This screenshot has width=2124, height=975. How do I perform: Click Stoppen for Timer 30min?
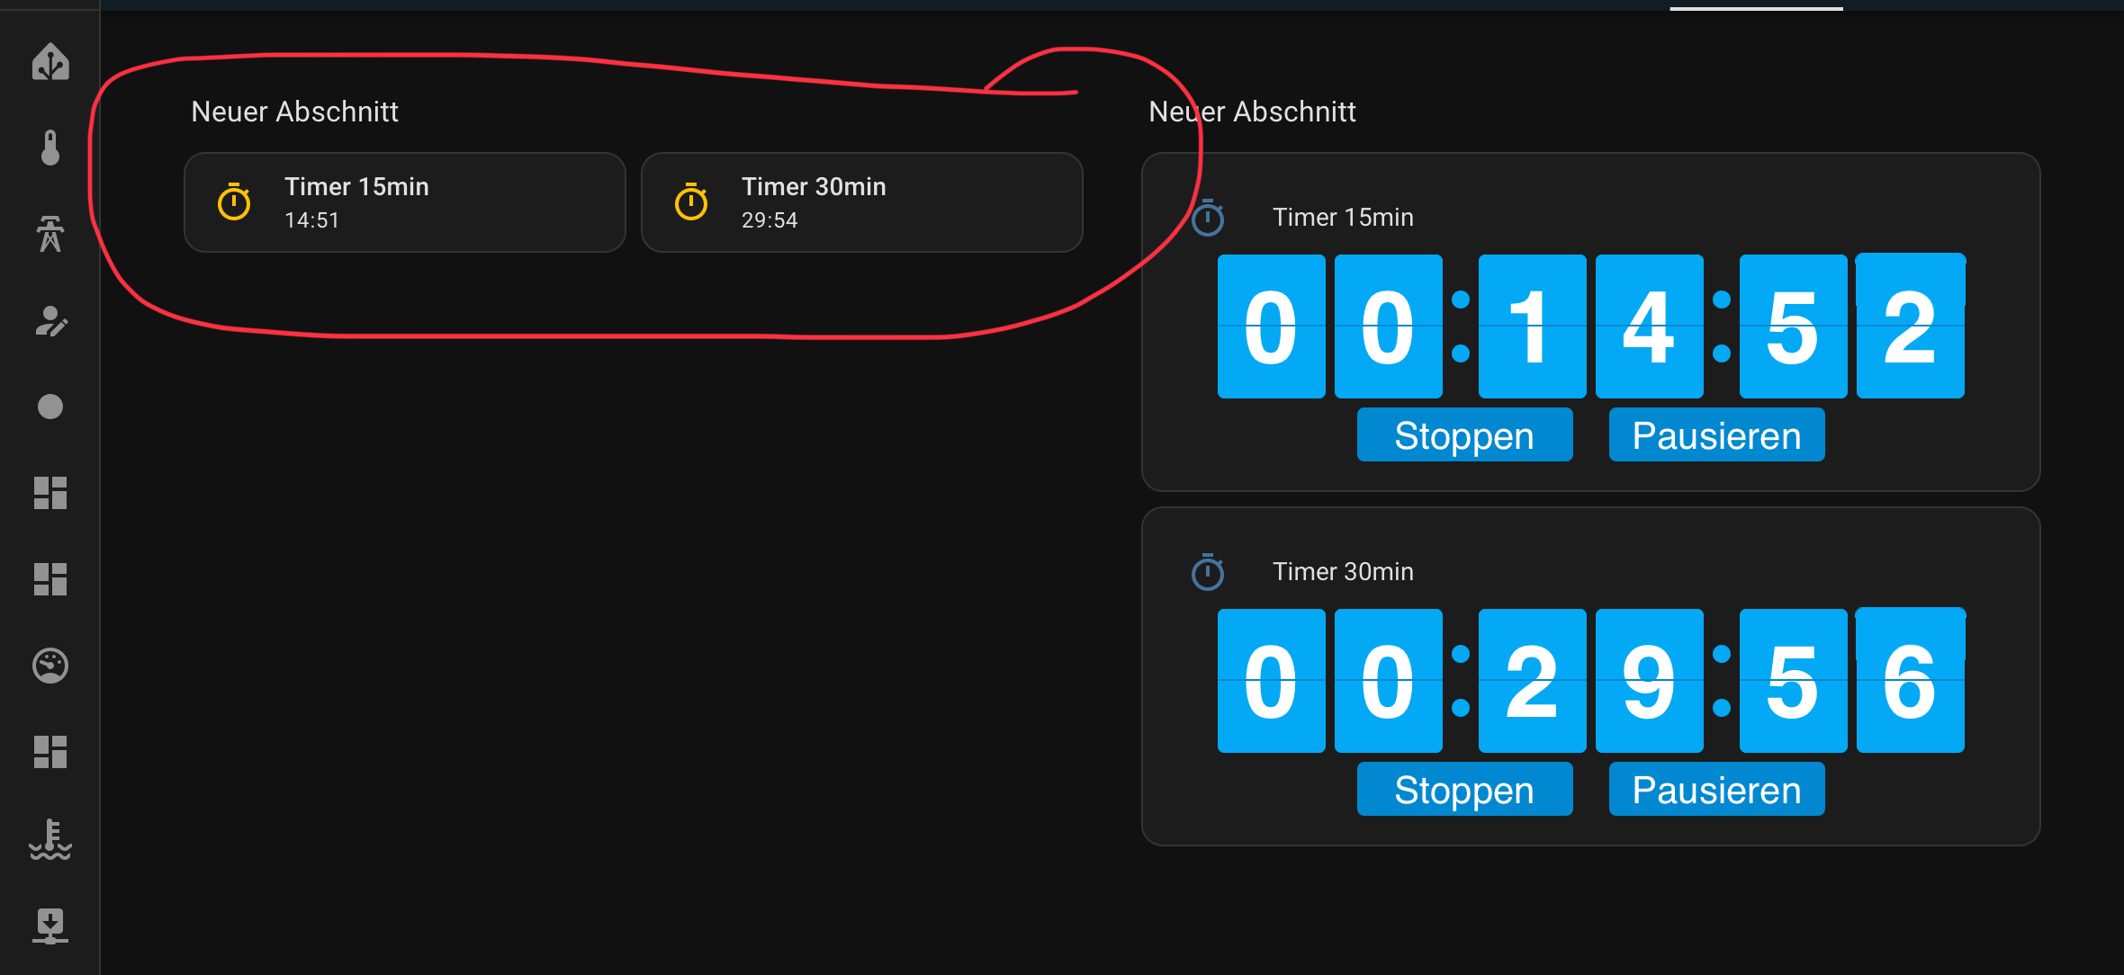1464,790
